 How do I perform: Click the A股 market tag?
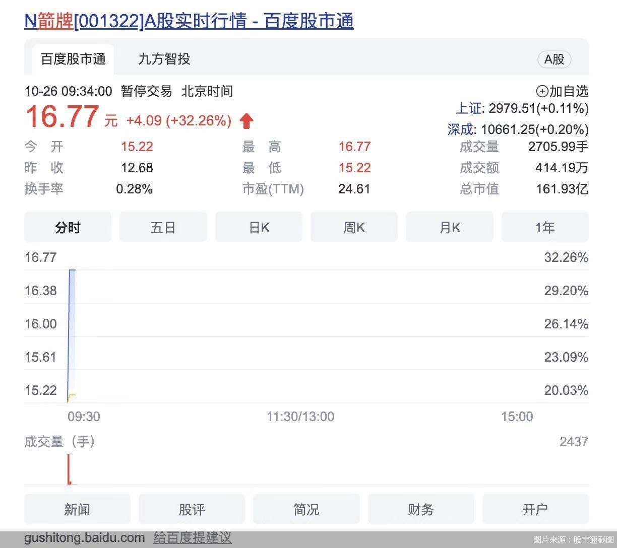click(x=554, y=59)
